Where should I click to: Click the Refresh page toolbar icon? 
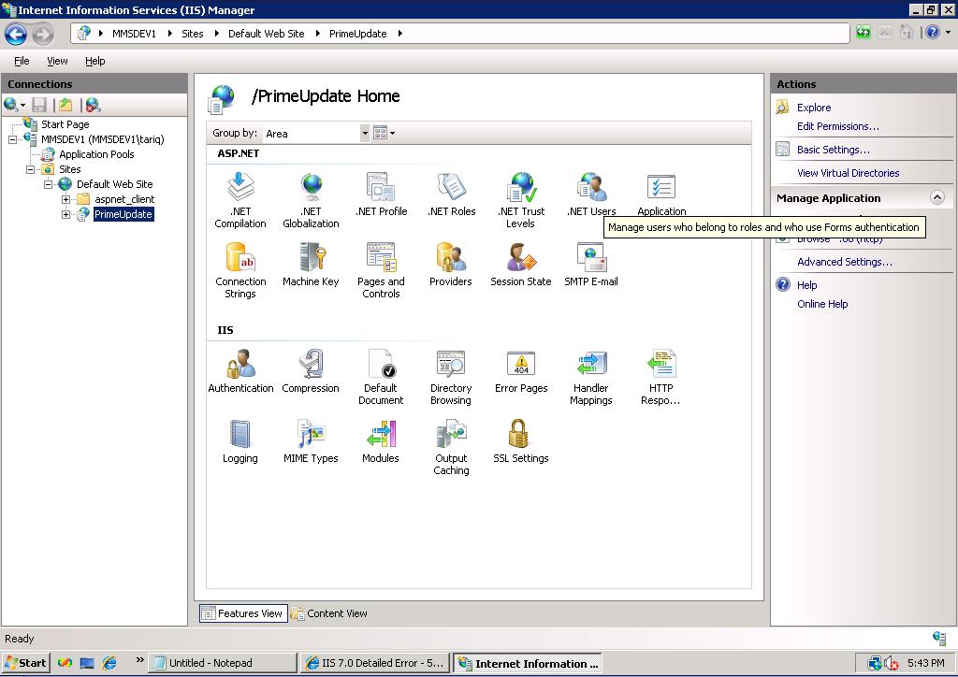pyautogui.click(x=864, y=33)
